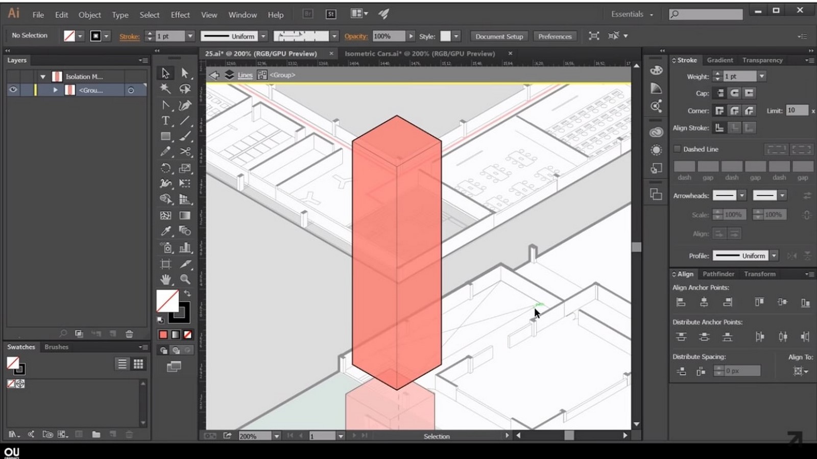Click the Document Setup button
The height and width of the screenshot is (459, 817).
(x=499, y=36)
